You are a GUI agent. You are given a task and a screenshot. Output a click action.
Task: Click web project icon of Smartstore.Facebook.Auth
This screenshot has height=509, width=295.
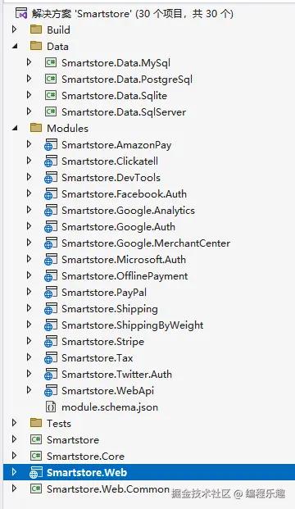(x=51, y=193)
